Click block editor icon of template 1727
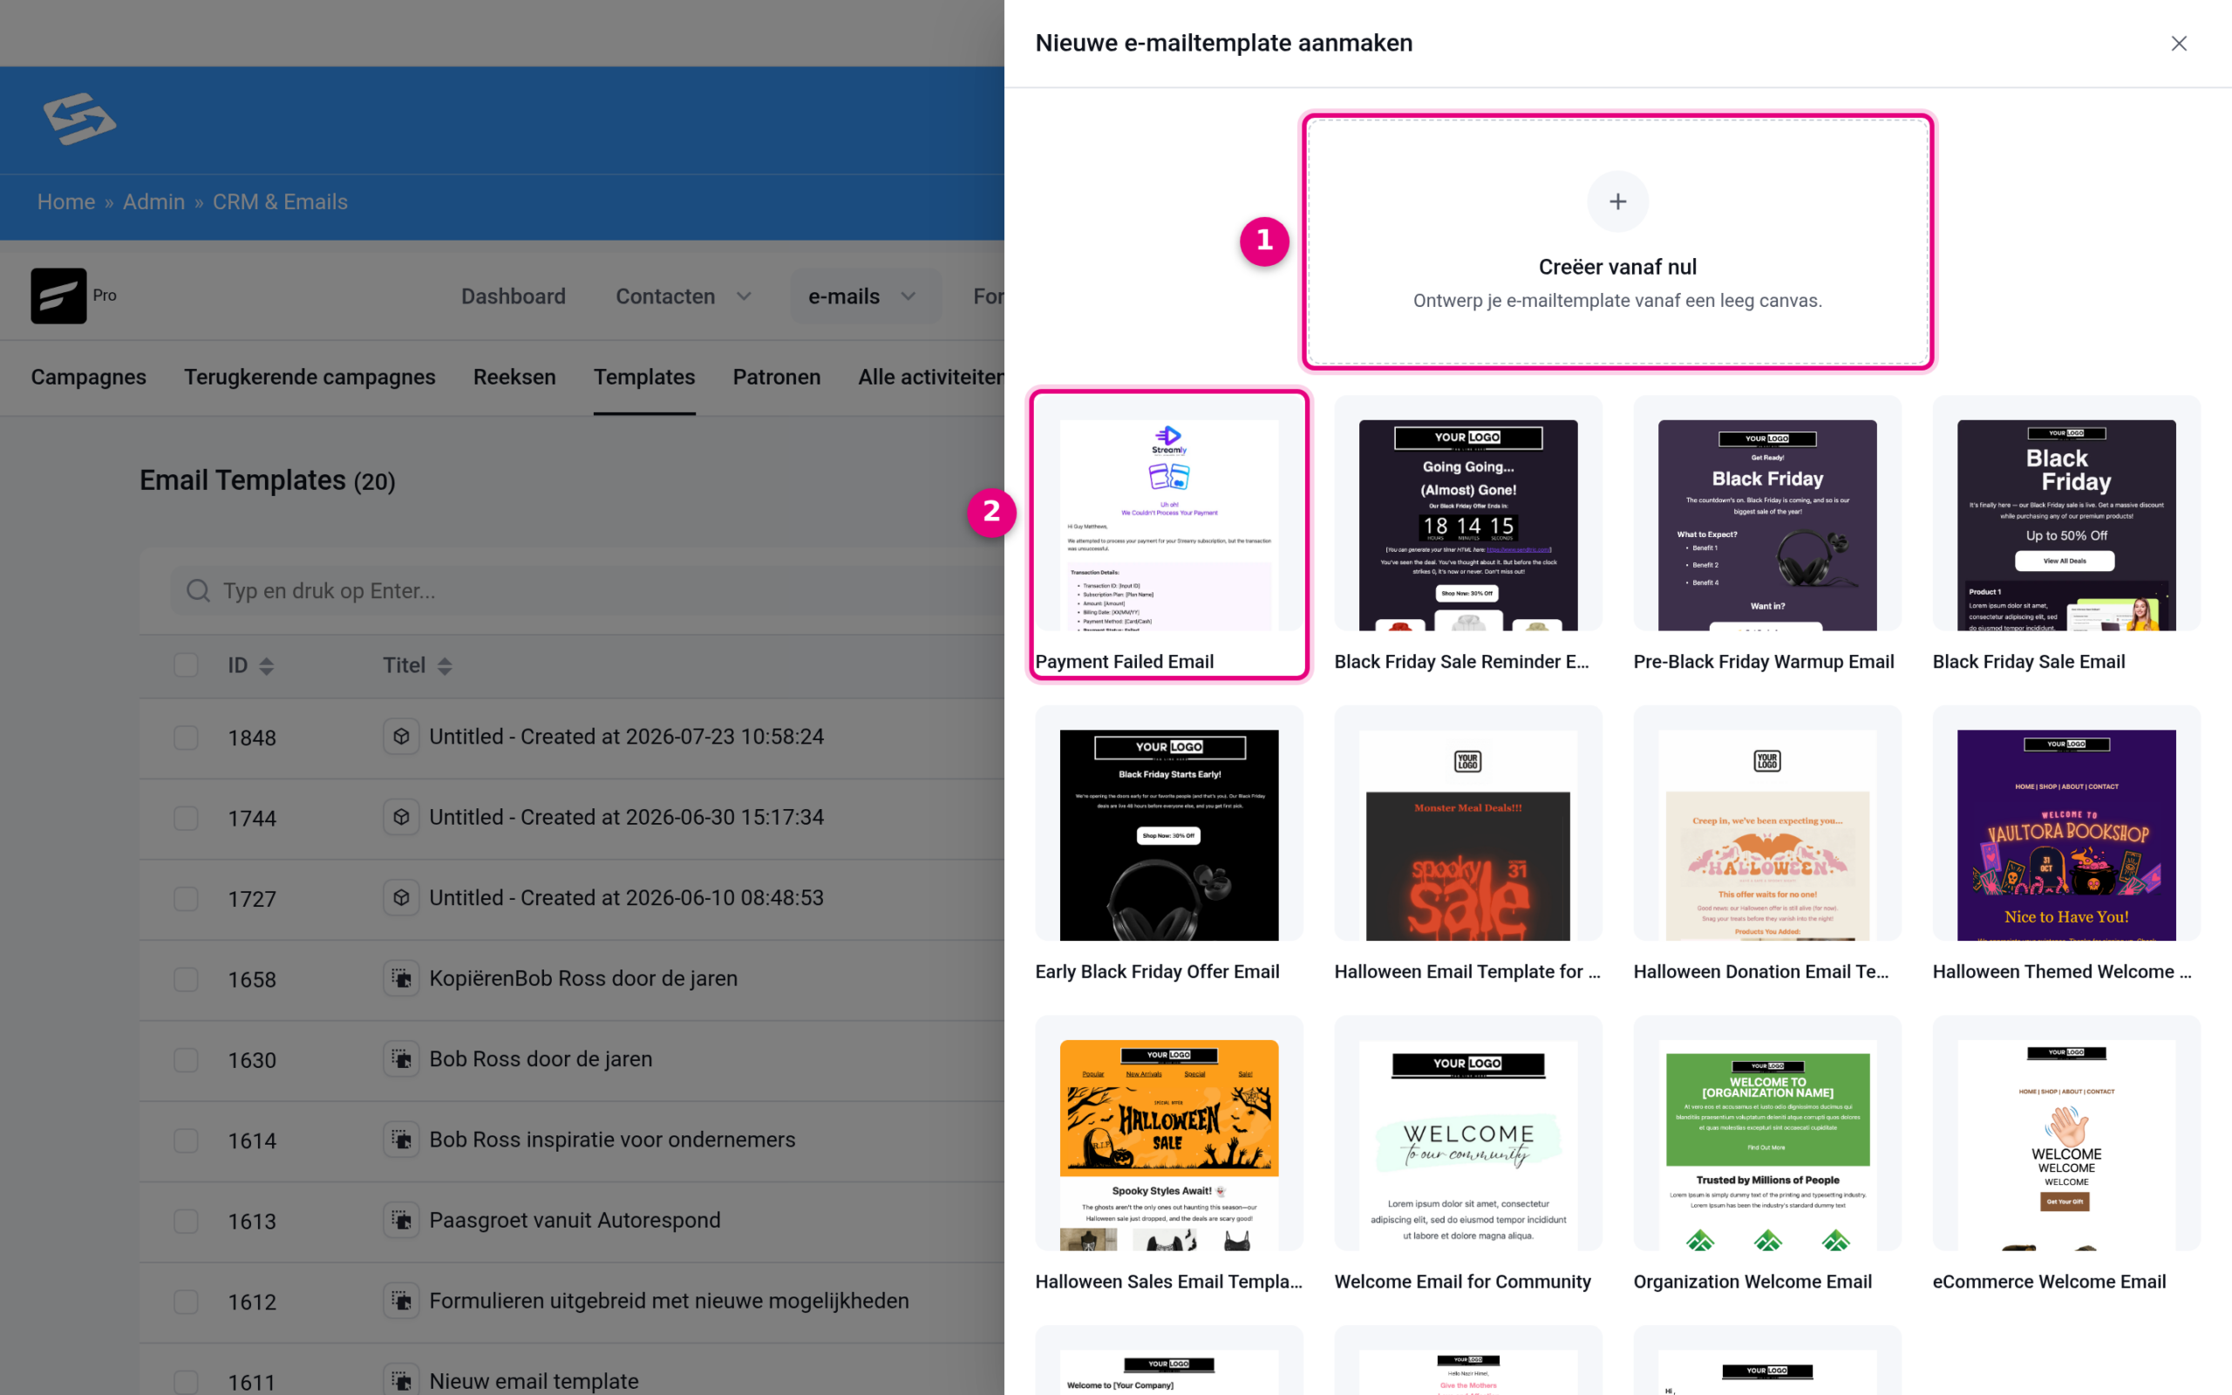The width and height of the screenshot is (2232, 1395). tap(401, 897)
